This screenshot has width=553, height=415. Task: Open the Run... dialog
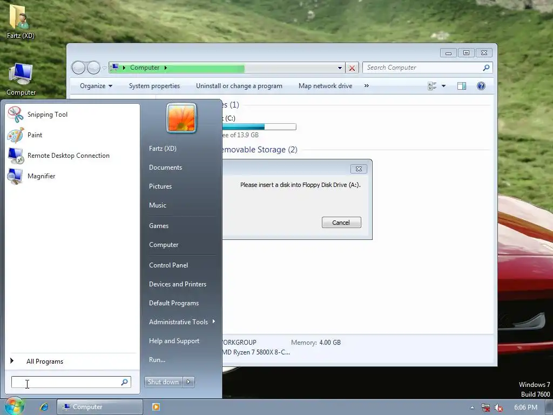157,359
